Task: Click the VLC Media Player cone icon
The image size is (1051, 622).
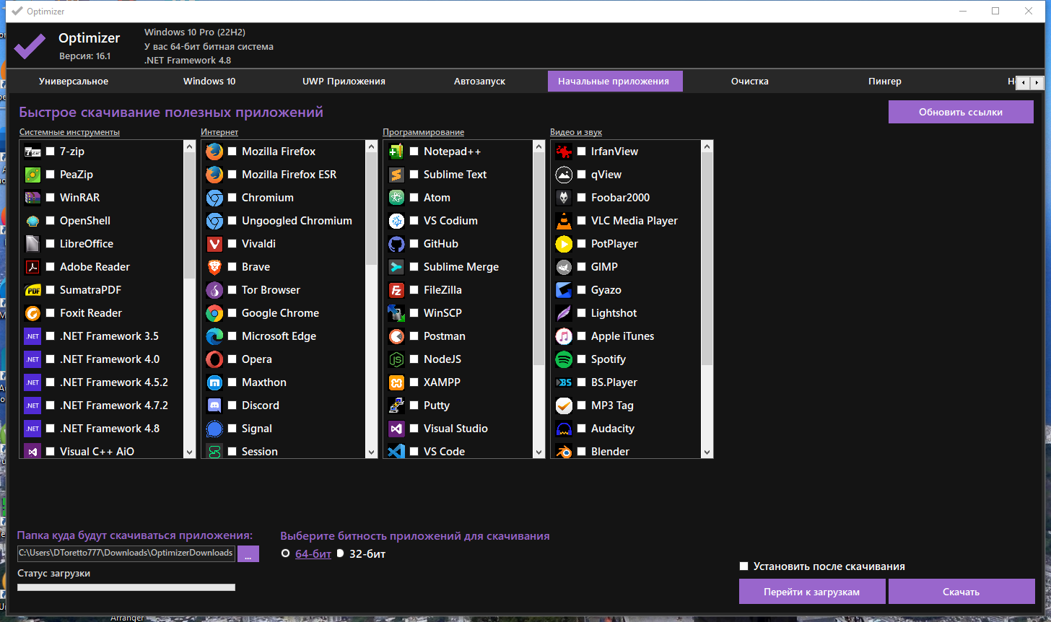Action: [564, 221]
